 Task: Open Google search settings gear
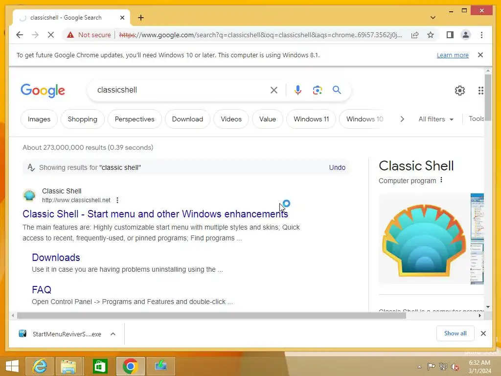(x=460, y=91)
